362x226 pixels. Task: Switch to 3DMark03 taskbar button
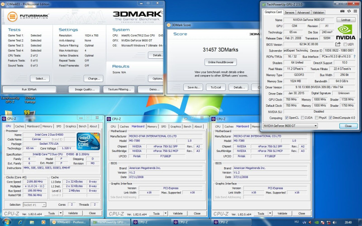pyautogui.click(x=70, y=222)
